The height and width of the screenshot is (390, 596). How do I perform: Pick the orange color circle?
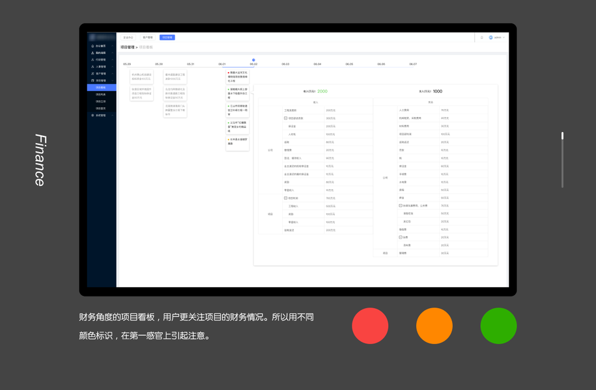pyautogui.click(x=434, y=326)
